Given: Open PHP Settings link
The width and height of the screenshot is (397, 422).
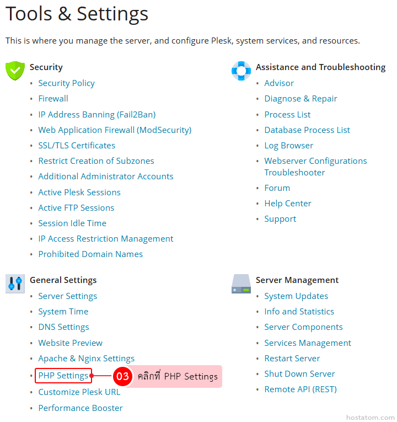Looking at the screenshot, I should 63,376.
